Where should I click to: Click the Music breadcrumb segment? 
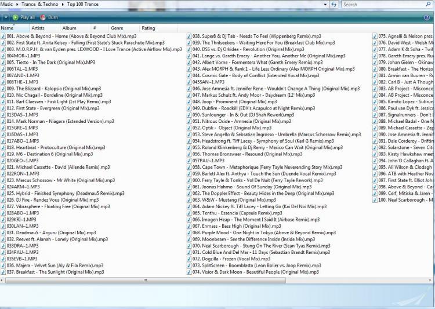6,4
